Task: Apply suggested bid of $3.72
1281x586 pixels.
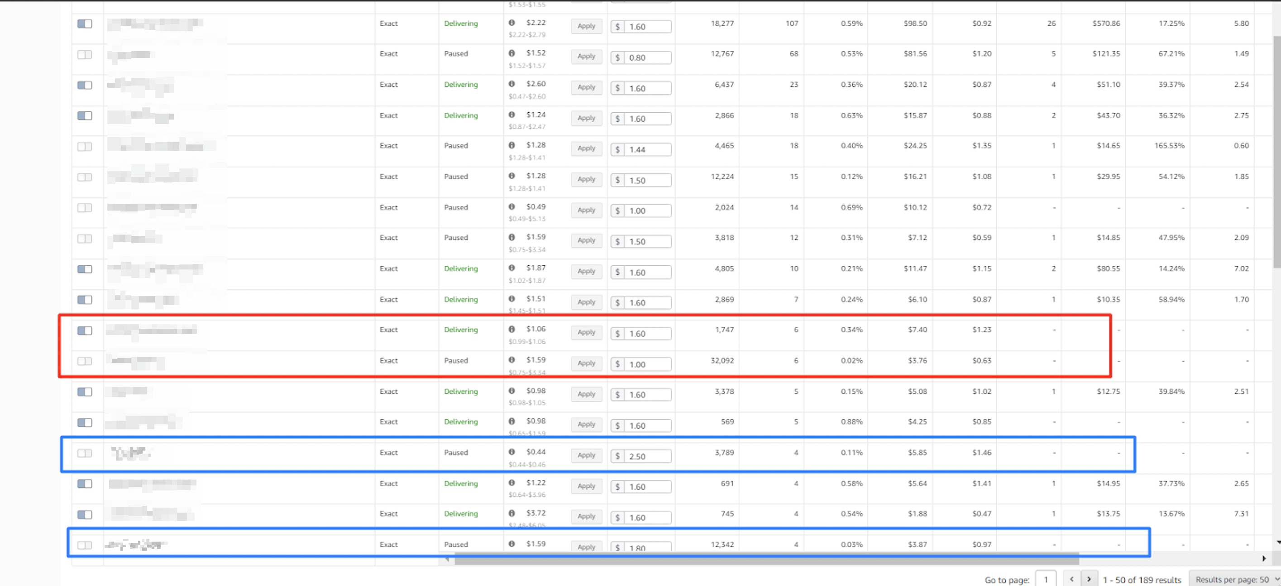Action: click(x=586, y=516)
